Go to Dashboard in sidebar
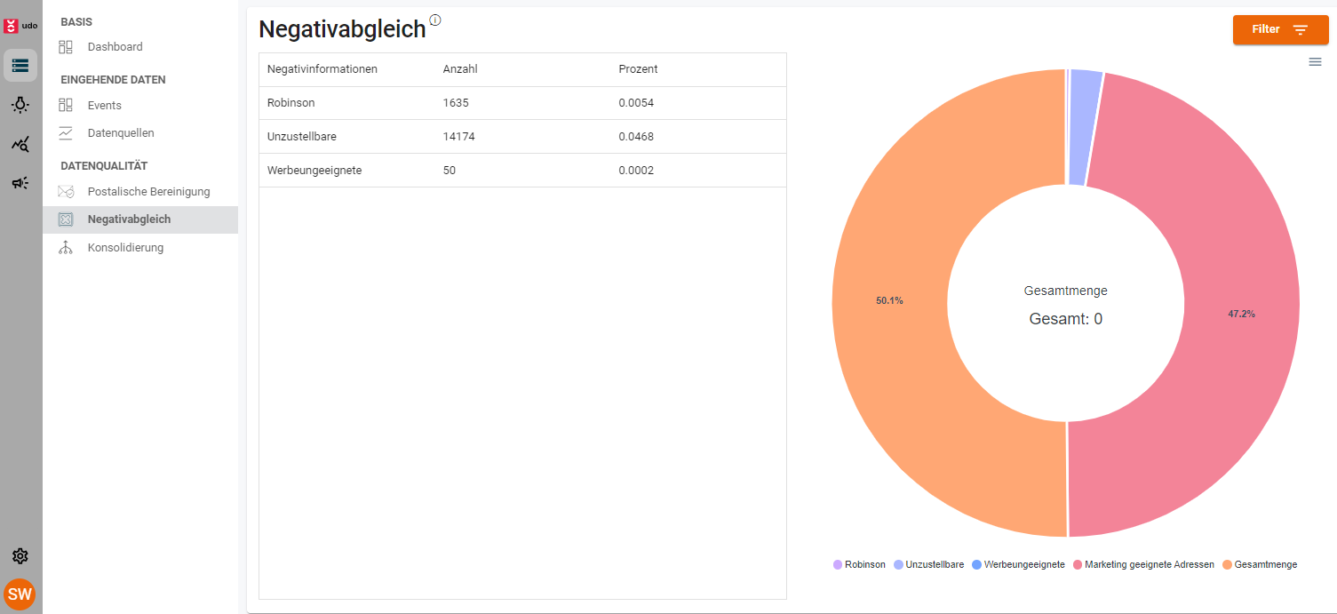Screen dimensions: 1337x614 coord(115,47)
